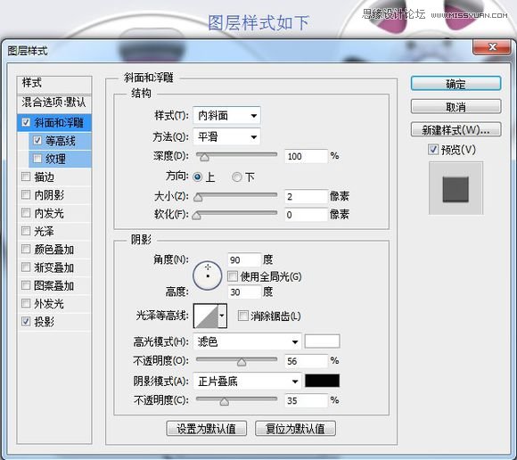517x460 pixels.
Task: Click the highlight opacity field showing 56
Action: tap(306, 361)
